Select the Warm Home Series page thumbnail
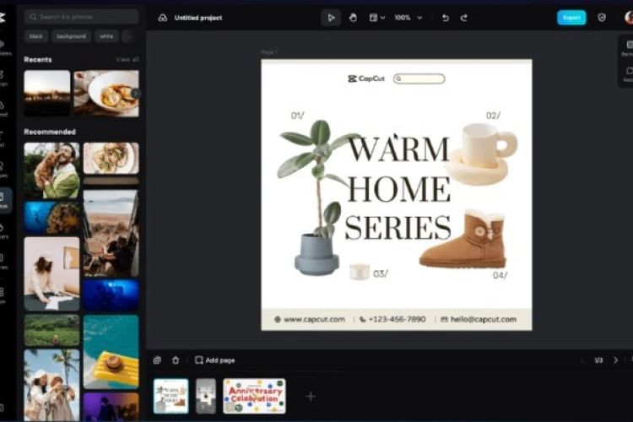This screenshot has width=633, height=422. [x=170, y=396]
